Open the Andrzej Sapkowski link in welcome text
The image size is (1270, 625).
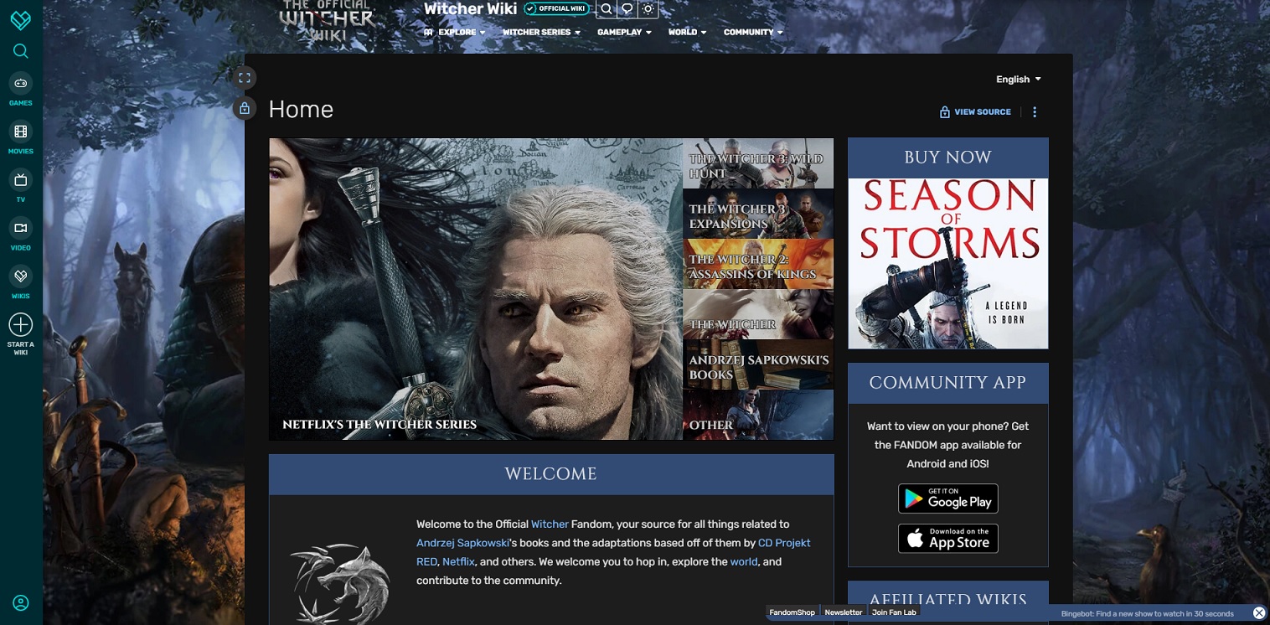463,542
